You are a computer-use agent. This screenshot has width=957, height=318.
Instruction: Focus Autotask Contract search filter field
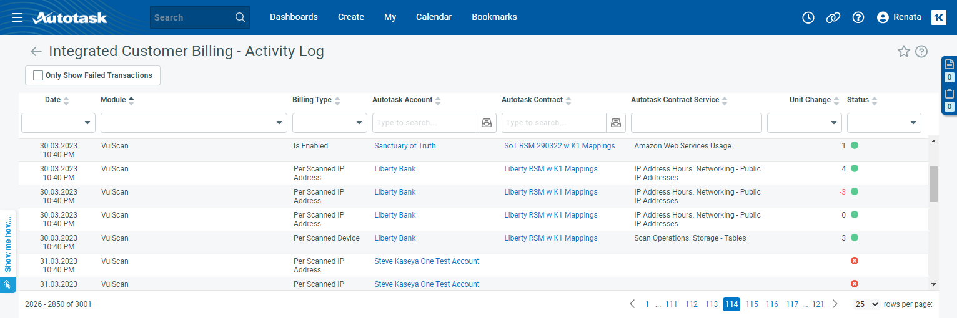pyautogui.click(x=555, y=123)
